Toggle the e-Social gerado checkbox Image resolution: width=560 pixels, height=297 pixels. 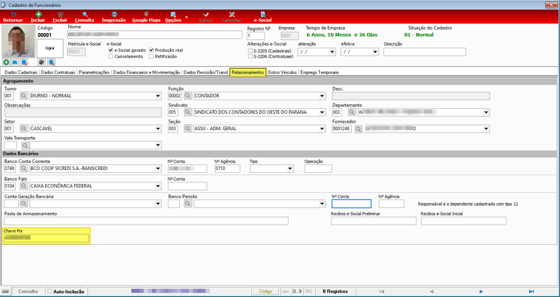[x=111, y=50]
